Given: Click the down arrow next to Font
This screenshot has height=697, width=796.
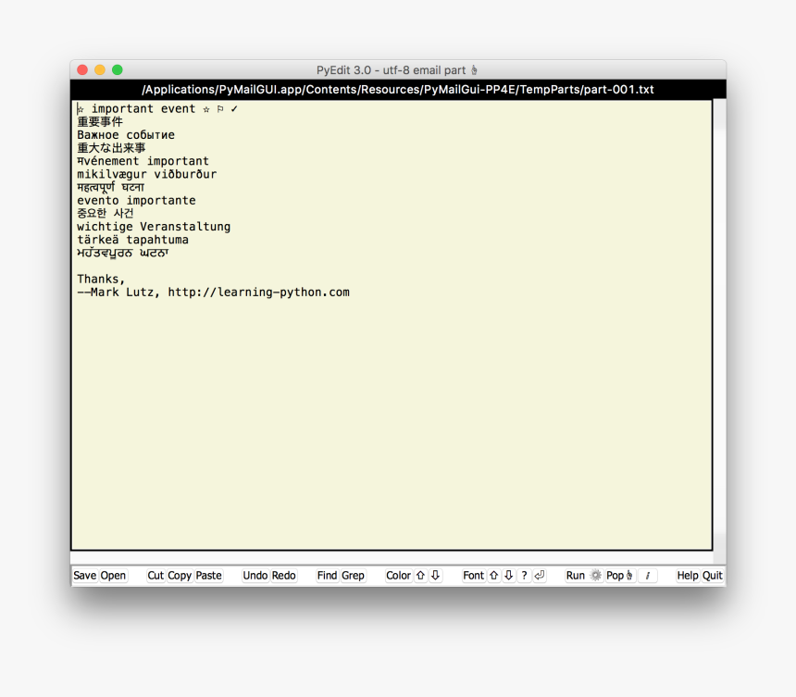Looking at the screenshot, I should 509,575.
